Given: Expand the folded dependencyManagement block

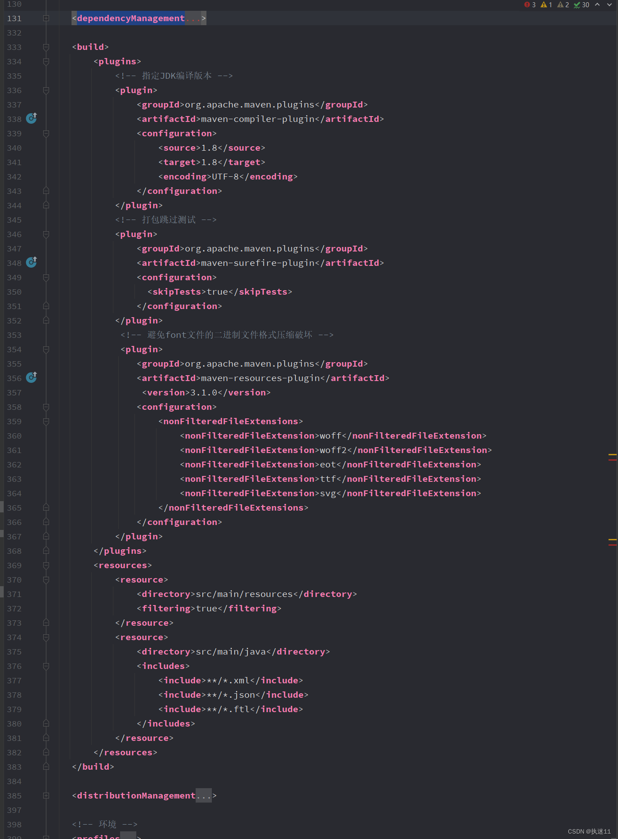Looking at the screenshot, I should point(46,18).
